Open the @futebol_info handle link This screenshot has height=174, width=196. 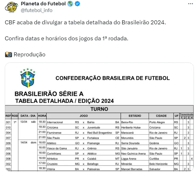coord(37,10)
